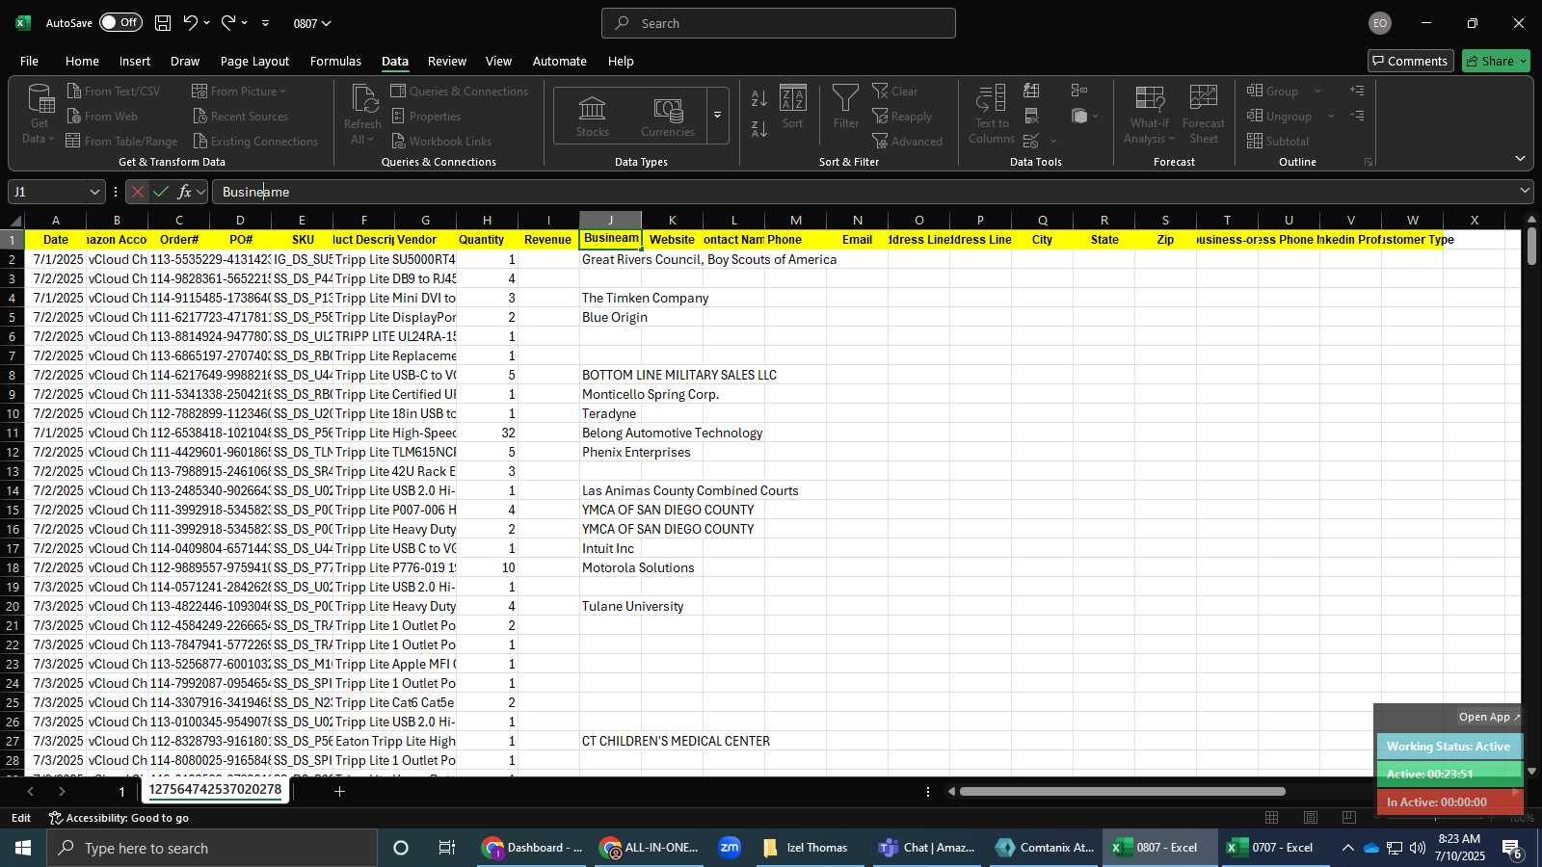Screen dimensions: 1542x867
Task: Click Existing Connections icon
Action: (x=200, y=141)
